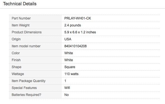The width and height of the screenshot is (165, 104).
Task: Click the Item Weight label
Action: pyautogui.click(x=21, y=25)
